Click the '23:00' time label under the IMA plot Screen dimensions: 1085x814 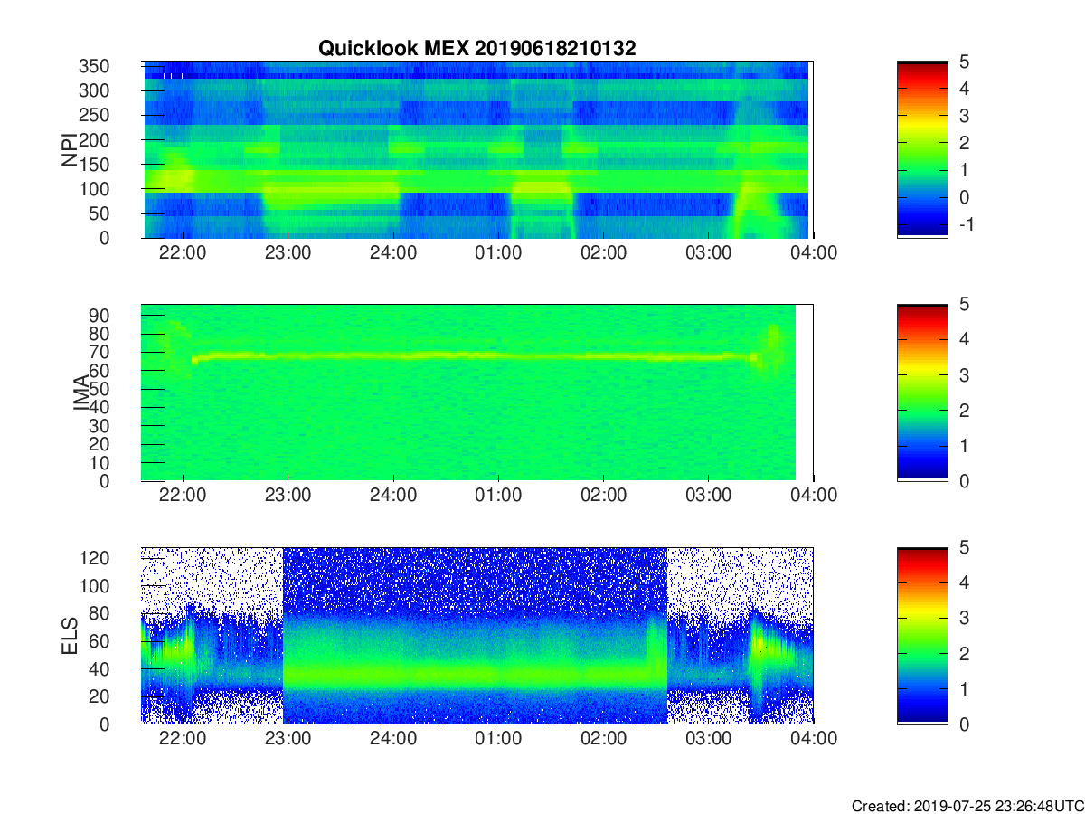pos(288,497)
